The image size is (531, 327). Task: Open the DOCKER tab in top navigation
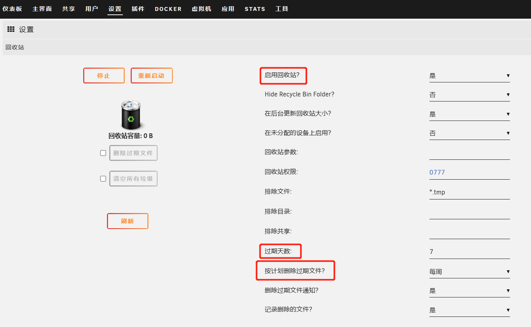[x=168, y=9]
